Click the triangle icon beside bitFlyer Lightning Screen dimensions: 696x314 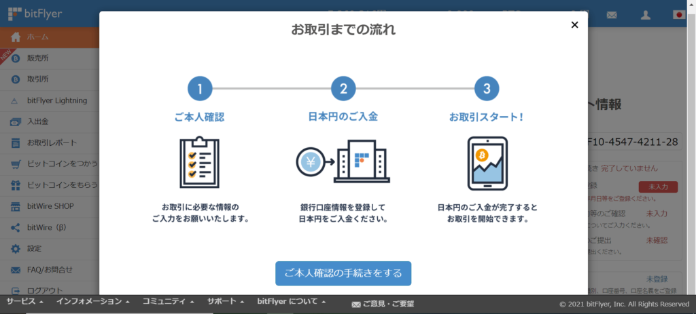(14, 102)
